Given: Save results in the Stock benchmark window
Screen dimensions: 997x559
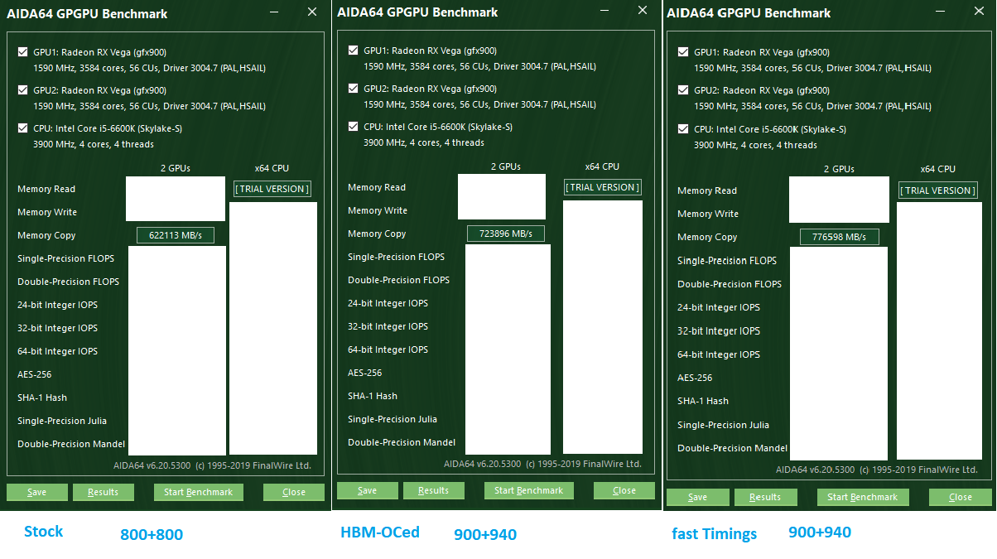Looking at the screenshot, I should pos(37,492).
